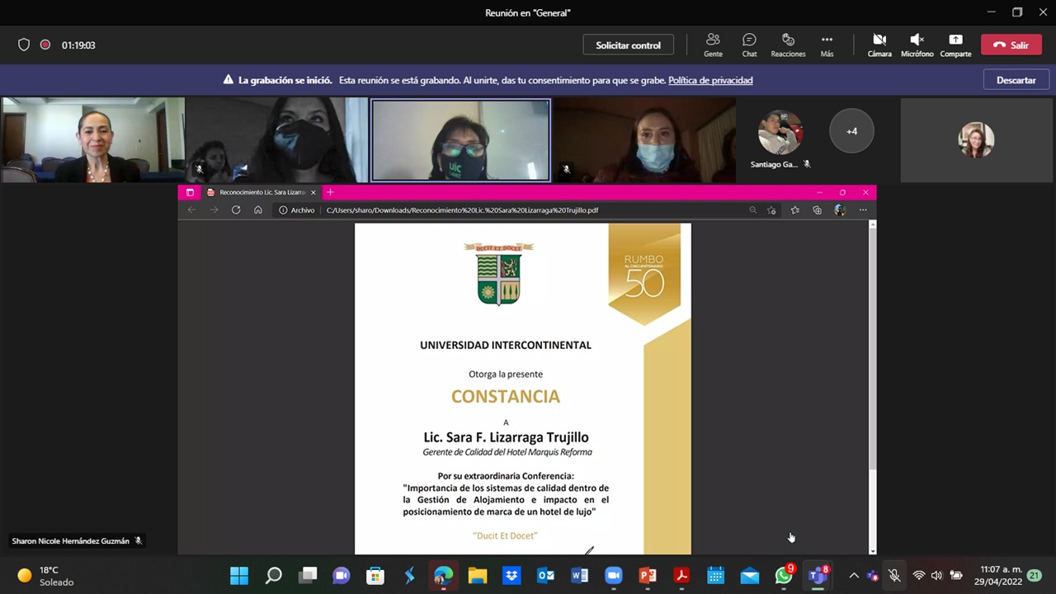The image size is (1056, 594).
Task: Open Zoom from taskbar
Action: (x=613, y=575)
